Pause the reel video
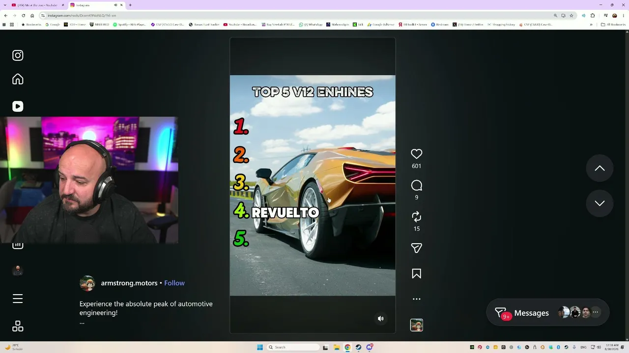 coord(313,185)
